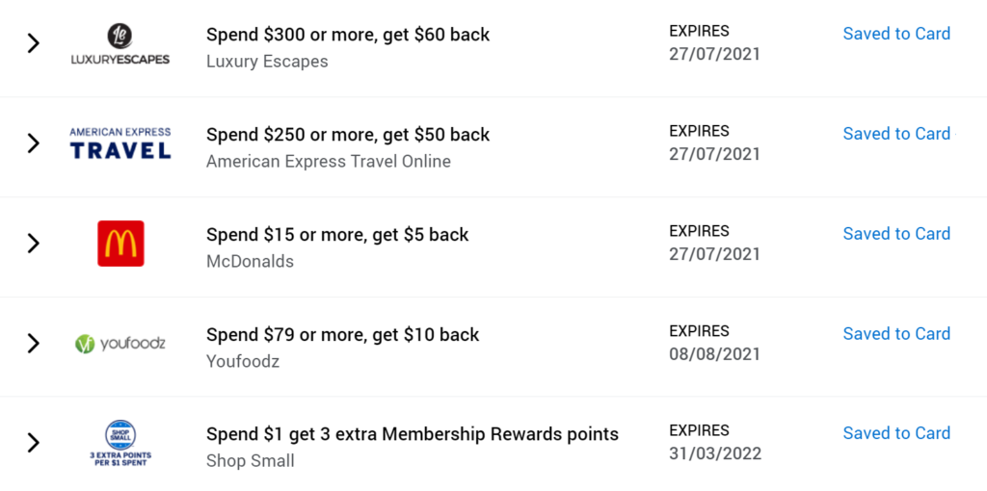Open the Spend $79 get $10 back offer

pos(343,334)
